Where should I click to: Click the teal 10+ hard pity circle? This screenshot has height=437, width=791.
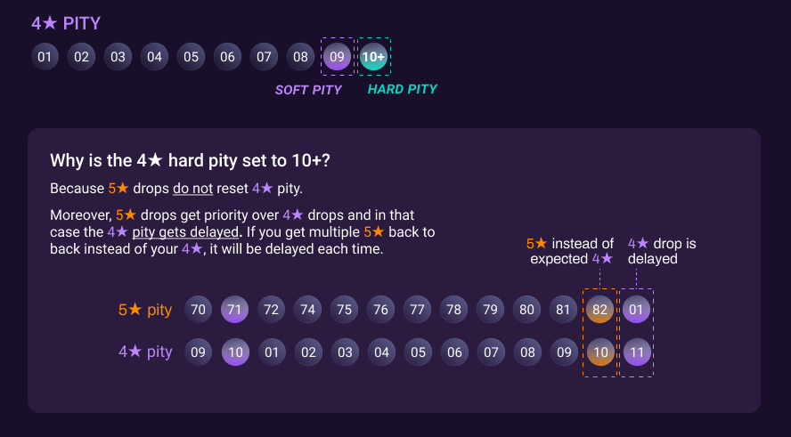pos(373,57)
